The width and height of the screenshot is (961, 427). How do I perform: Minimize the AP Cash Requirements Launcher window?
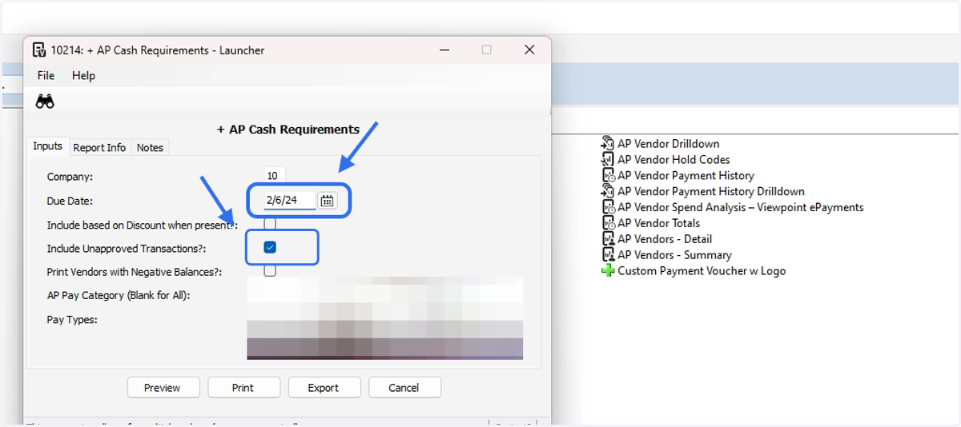pyautogui.click(x=444, y=50)
